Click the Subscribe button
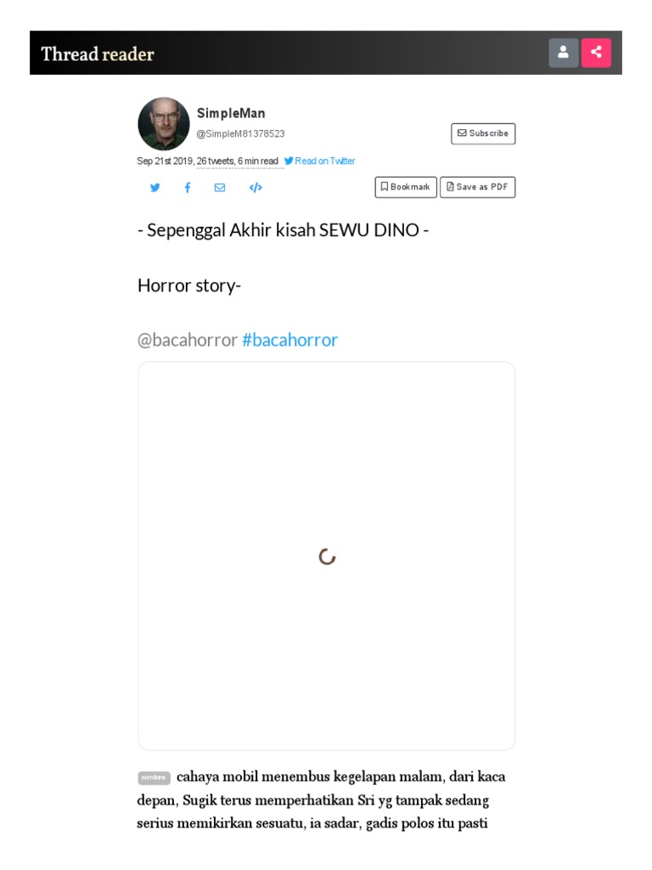Screen dimensions: 652x870 [x=483, y=133]
